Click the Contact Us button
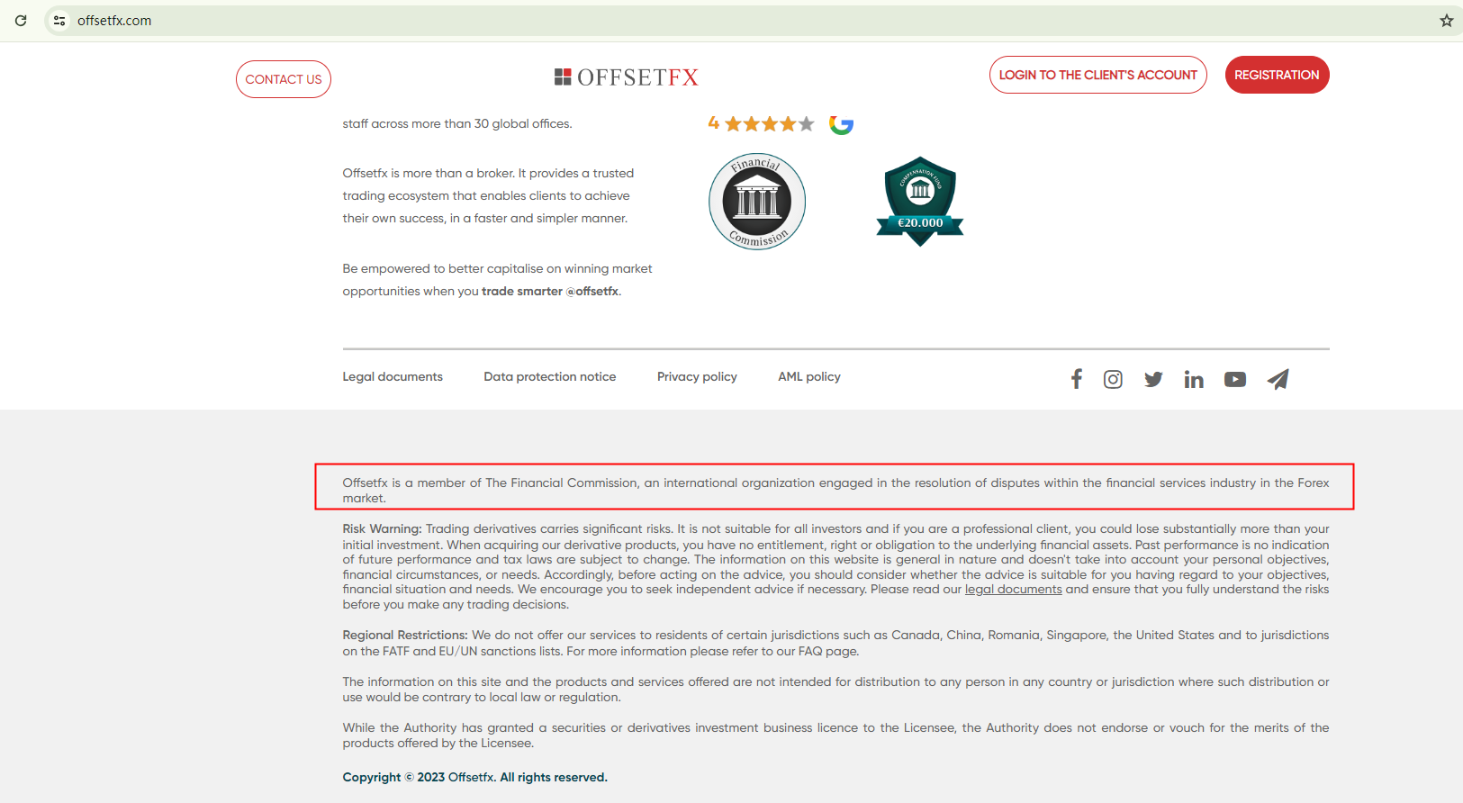This screenshot has width=1463, height=803. click(x=284, y=79)
